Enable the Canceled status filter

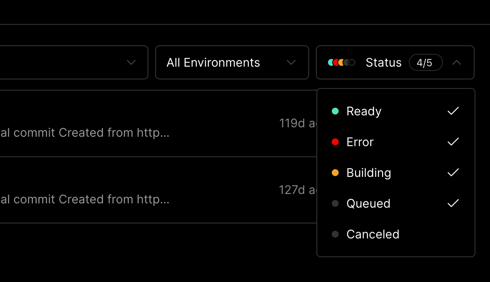click(373, 234)
